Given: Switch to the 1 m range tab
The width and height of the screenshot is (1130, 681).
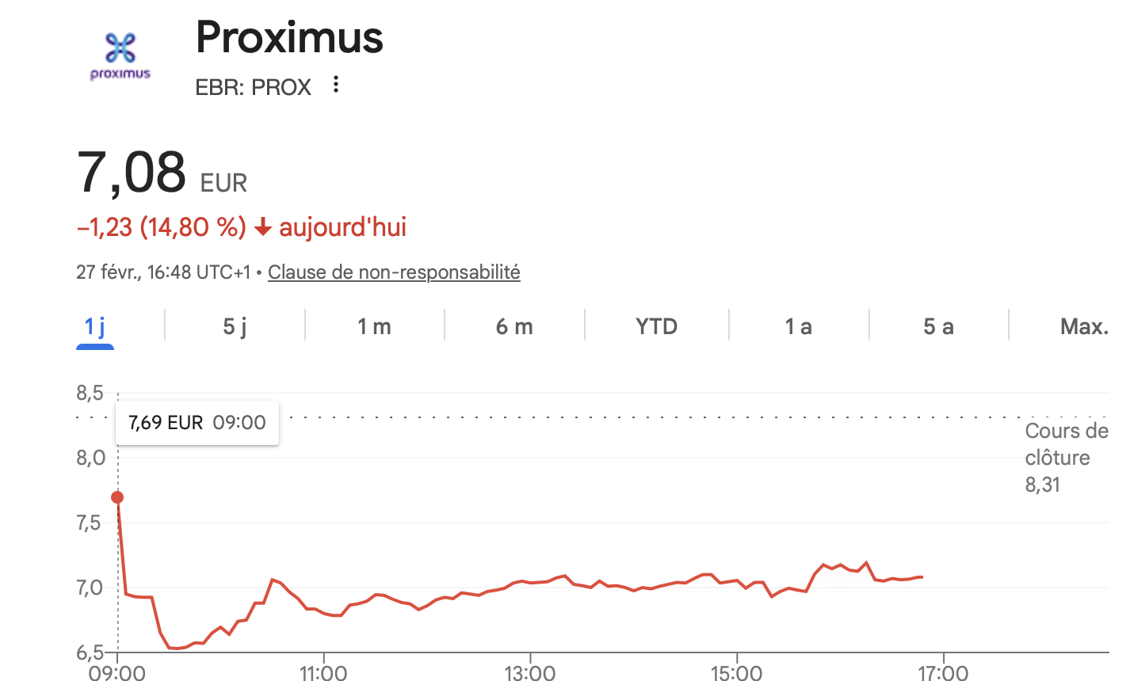Looking at the screenshot, I should (x=374, y=326).
